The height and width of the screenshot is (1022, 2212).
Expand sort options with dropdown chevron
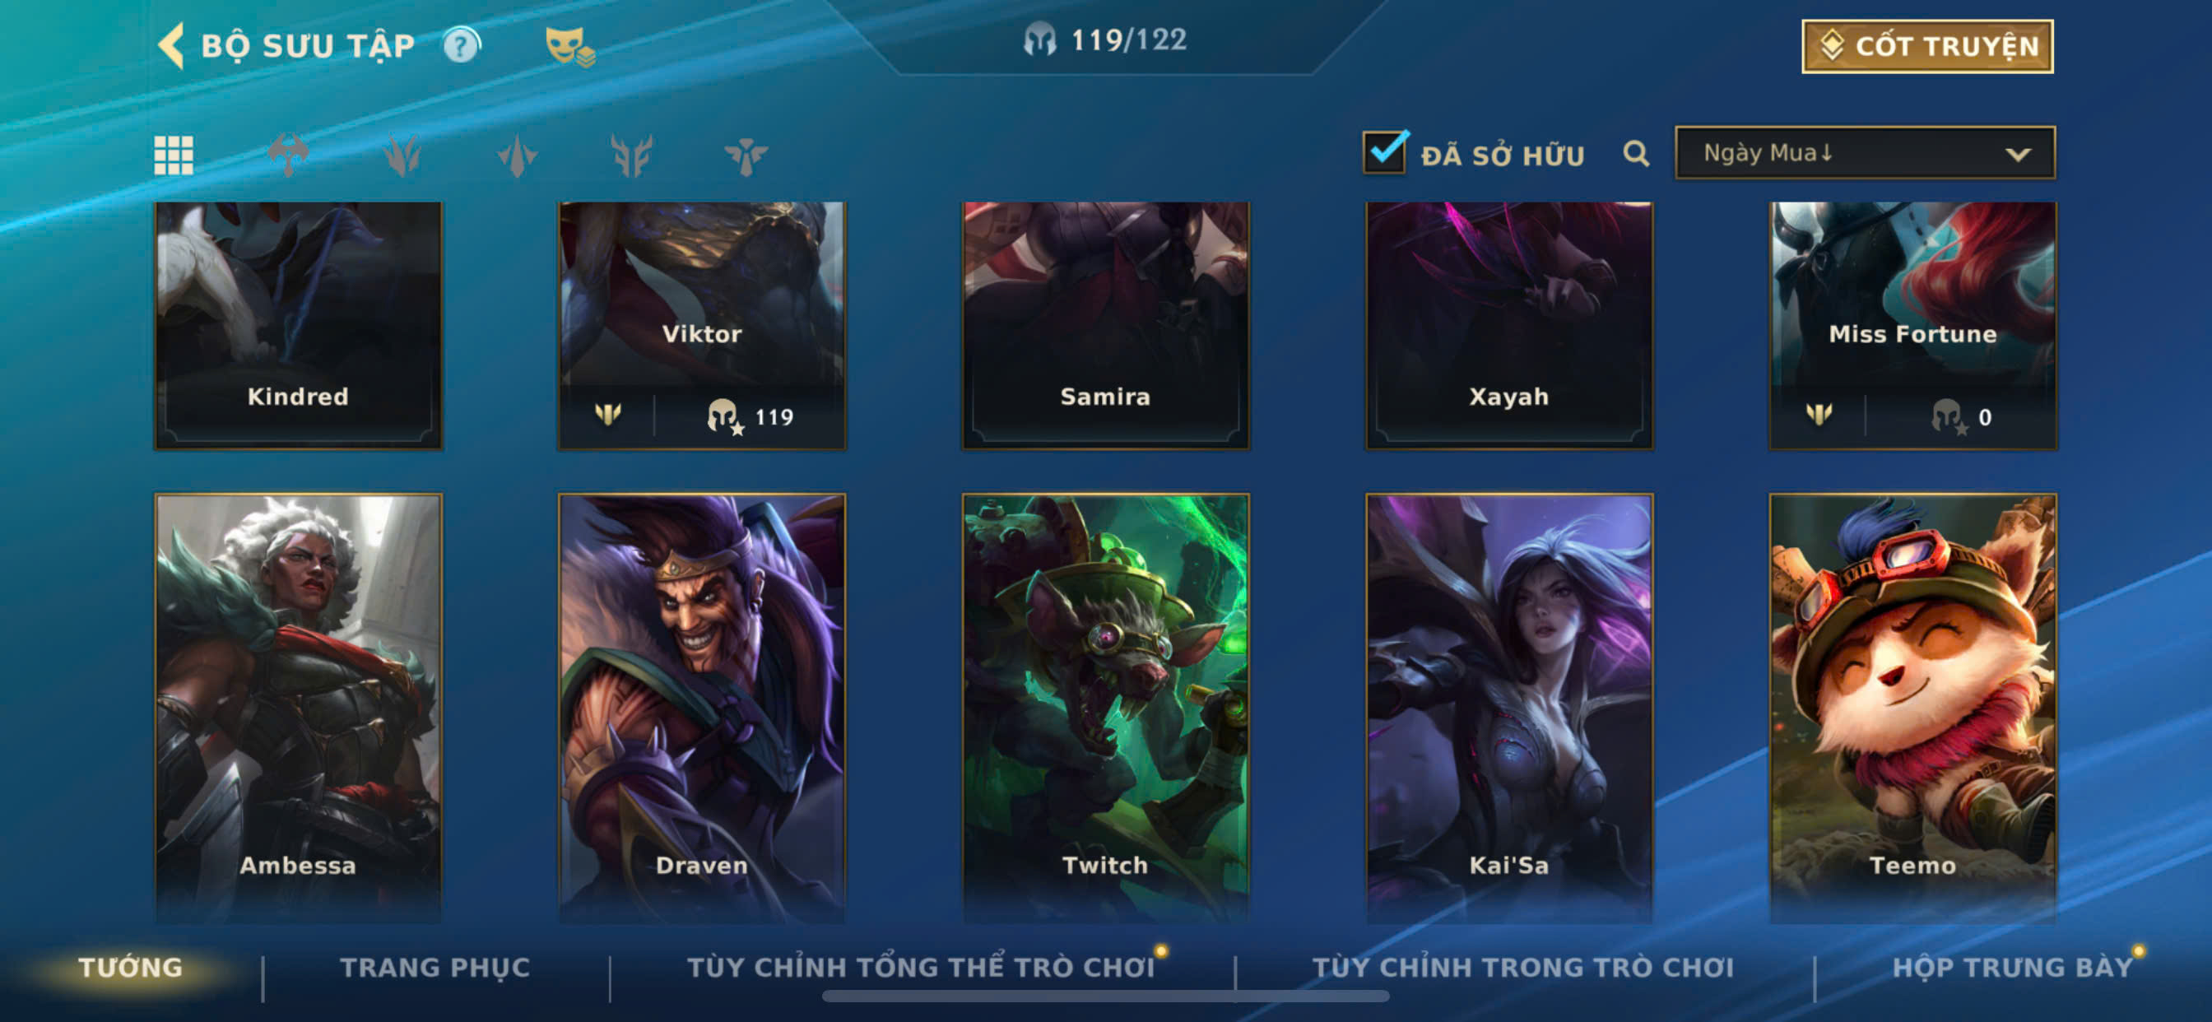tap(2017, 155)
